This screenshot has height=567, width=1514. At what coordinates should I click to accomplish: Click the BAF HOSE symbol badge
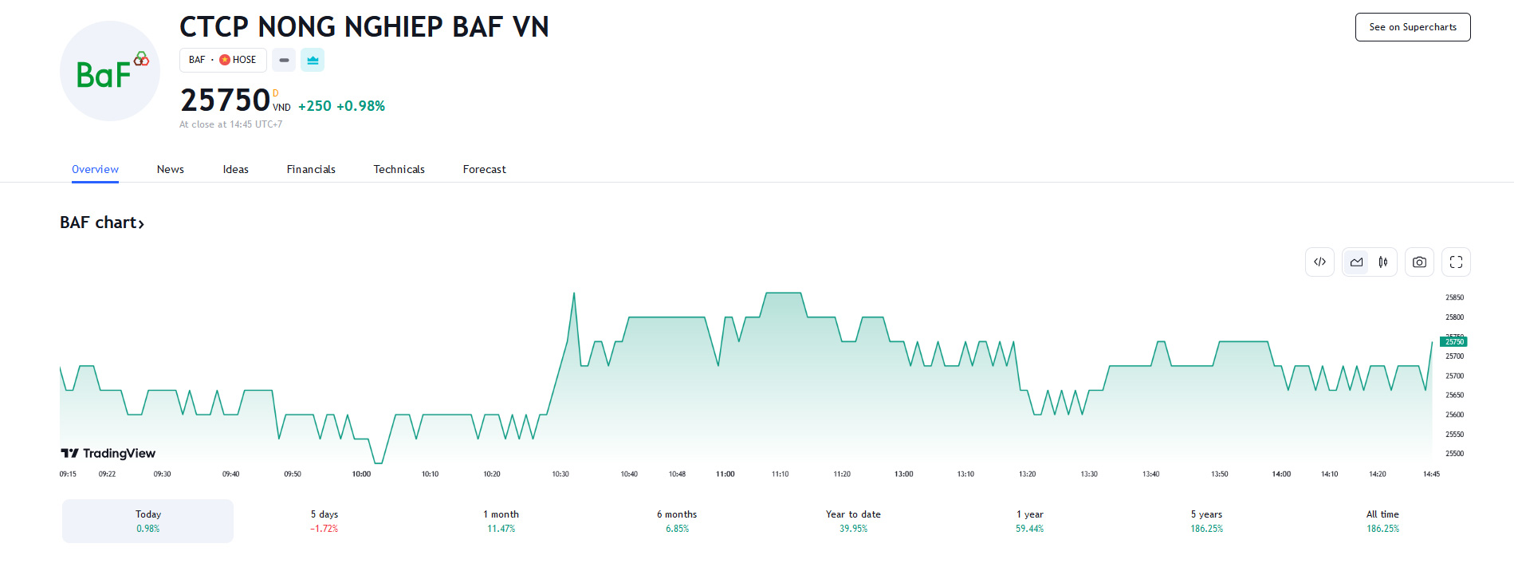tap(222, 60)
